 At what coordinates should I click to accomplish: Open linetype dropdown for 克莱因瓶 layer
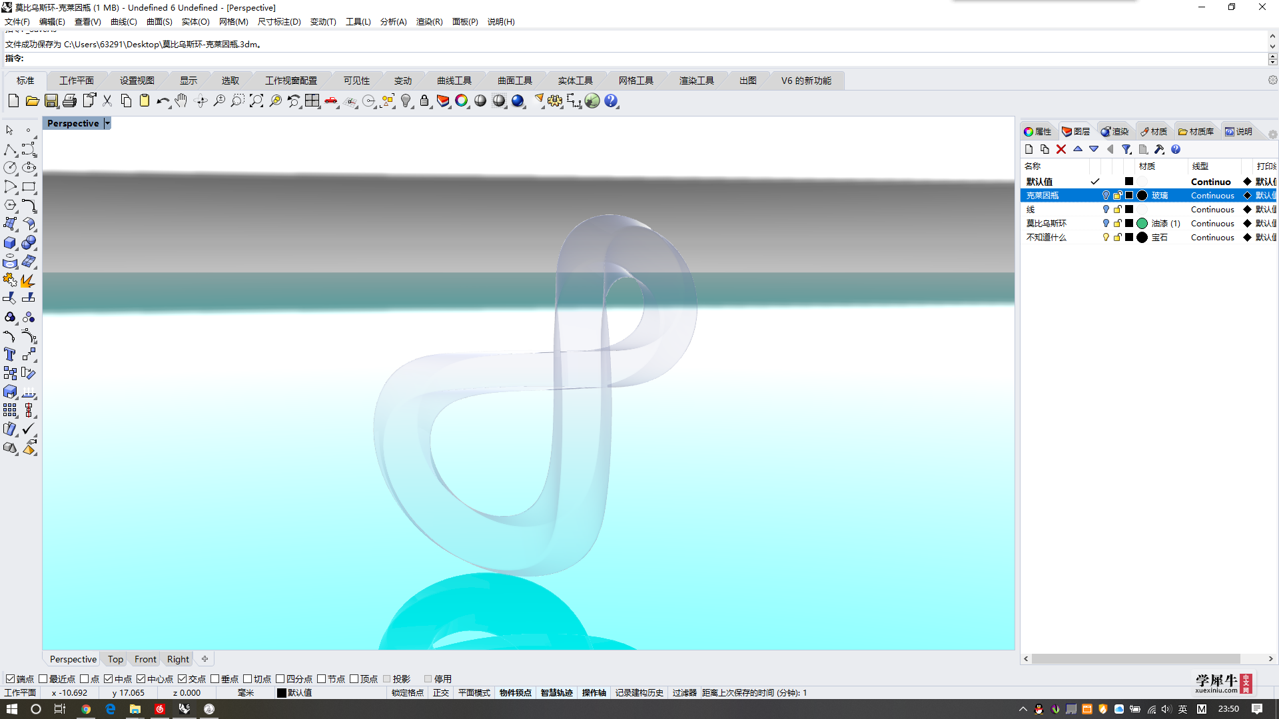(1212, 195)
